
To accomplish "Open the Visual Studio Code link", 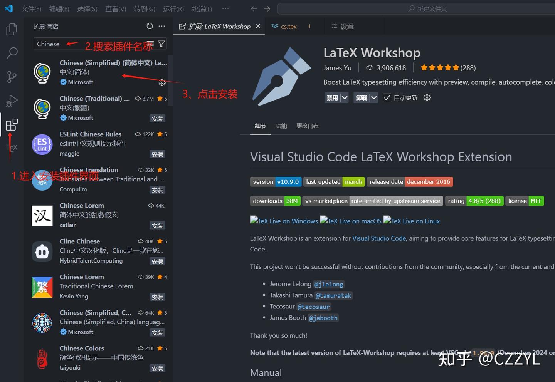I will [x=379, y=238].
